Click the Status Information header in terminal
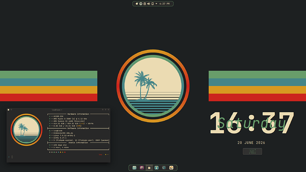This screenshot has width=306, height=172. pos(78,143)
